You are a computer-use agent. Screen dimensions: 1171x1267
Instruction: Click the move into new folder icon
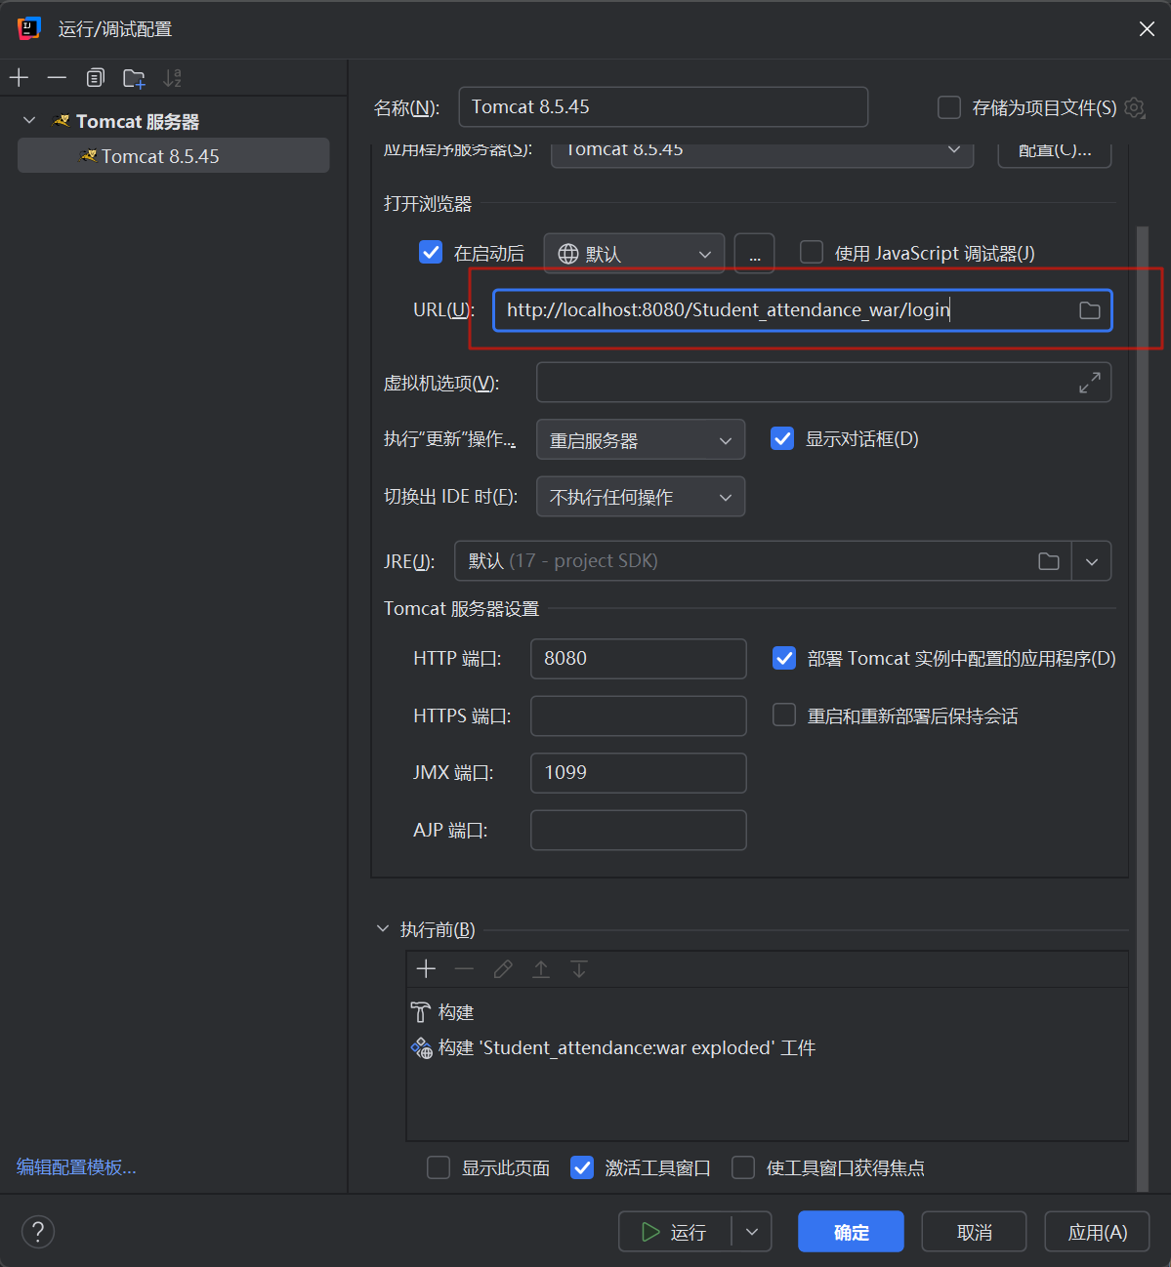(x=134, y=78)
